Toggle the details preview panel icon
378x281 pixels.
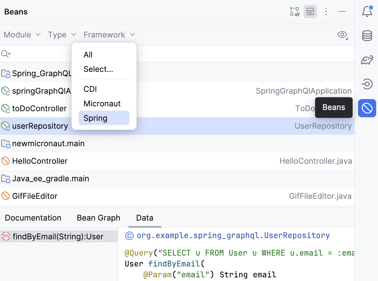[310, 12]
